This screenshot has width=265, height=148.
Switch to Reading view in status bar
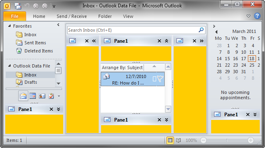(178, 140)
